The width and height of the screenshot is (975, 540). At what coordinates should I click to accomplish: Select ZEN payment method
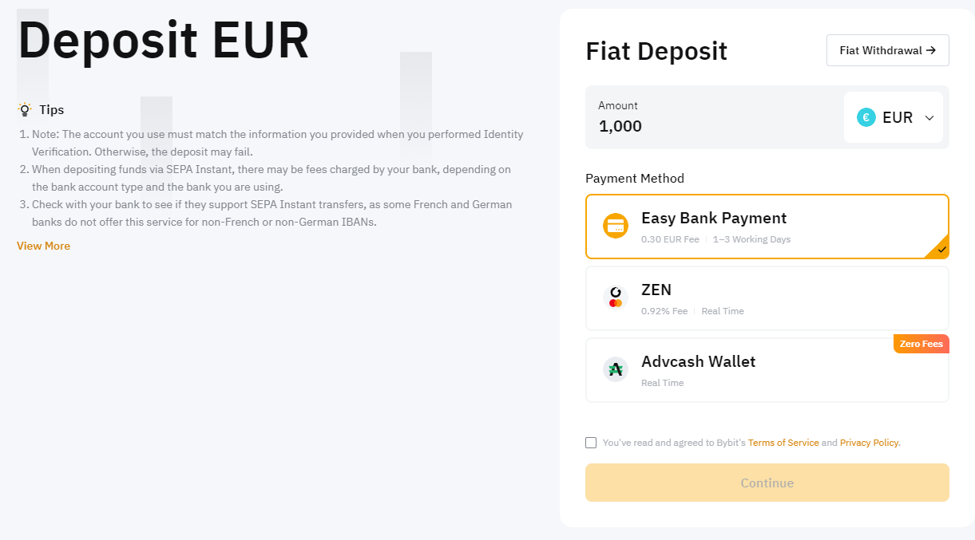[767, 298]
